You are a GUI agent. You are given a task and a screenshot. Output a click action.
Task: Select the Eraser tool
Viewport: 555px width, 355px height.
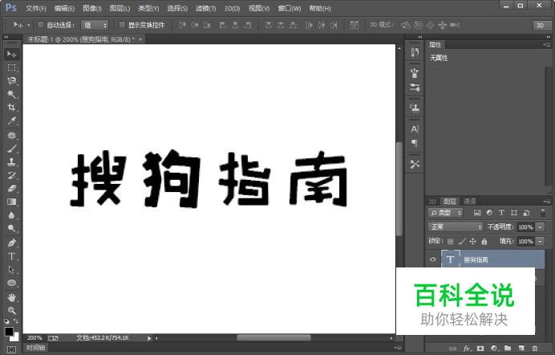[x=11, y=189]
